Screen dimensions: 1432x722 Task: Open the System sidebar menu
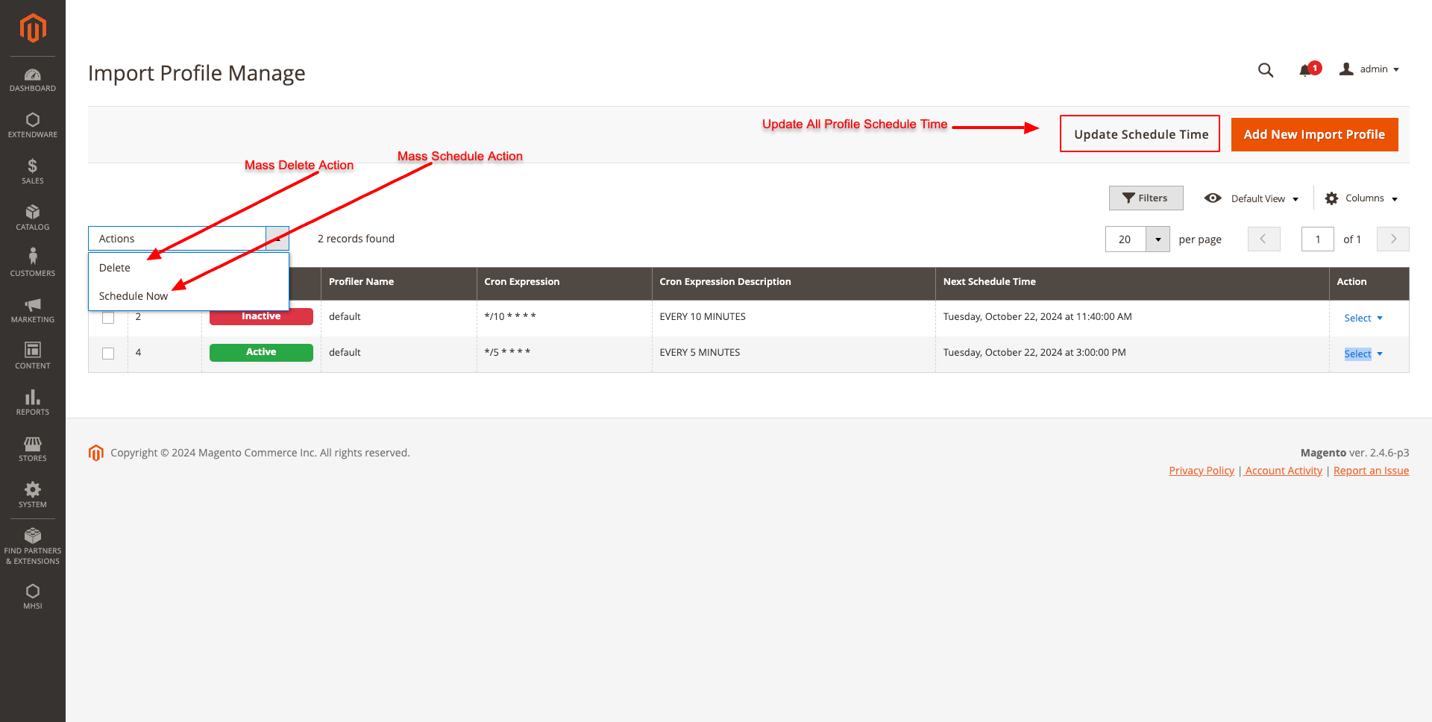point(33,495)
